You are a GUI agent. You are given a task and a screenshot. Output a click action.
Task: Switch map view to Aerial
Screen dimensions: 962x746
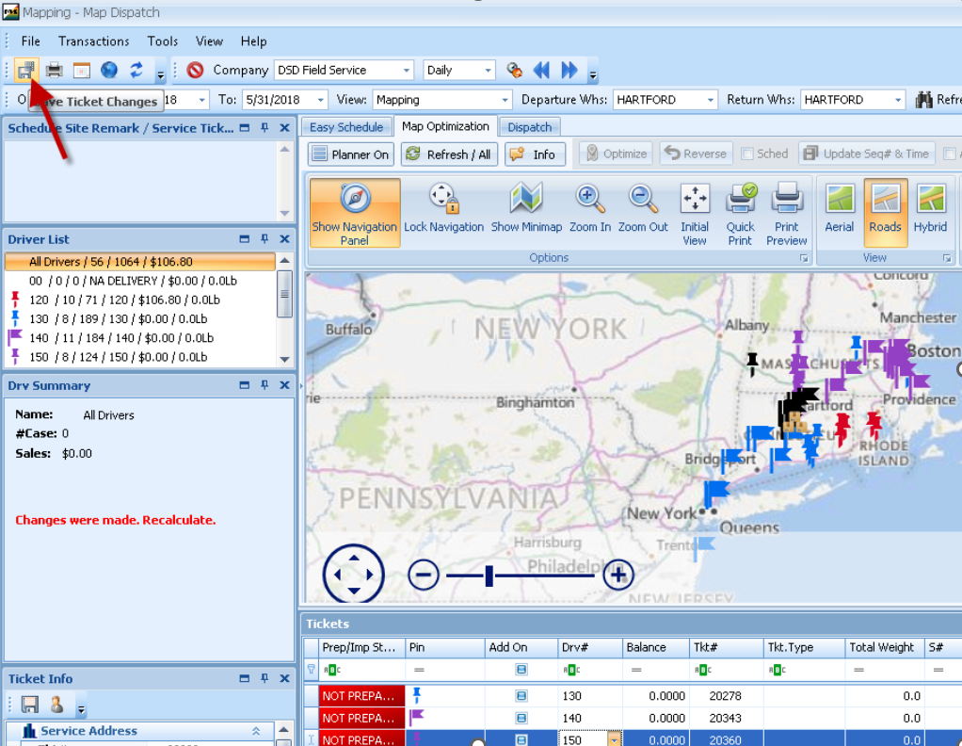coord(839,213)
